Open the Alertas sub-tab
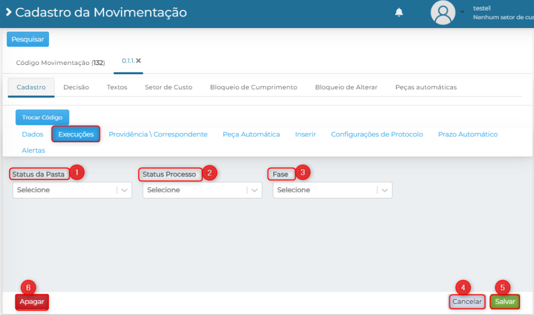This screenshot has width=534, height=315. click(34, 150)
